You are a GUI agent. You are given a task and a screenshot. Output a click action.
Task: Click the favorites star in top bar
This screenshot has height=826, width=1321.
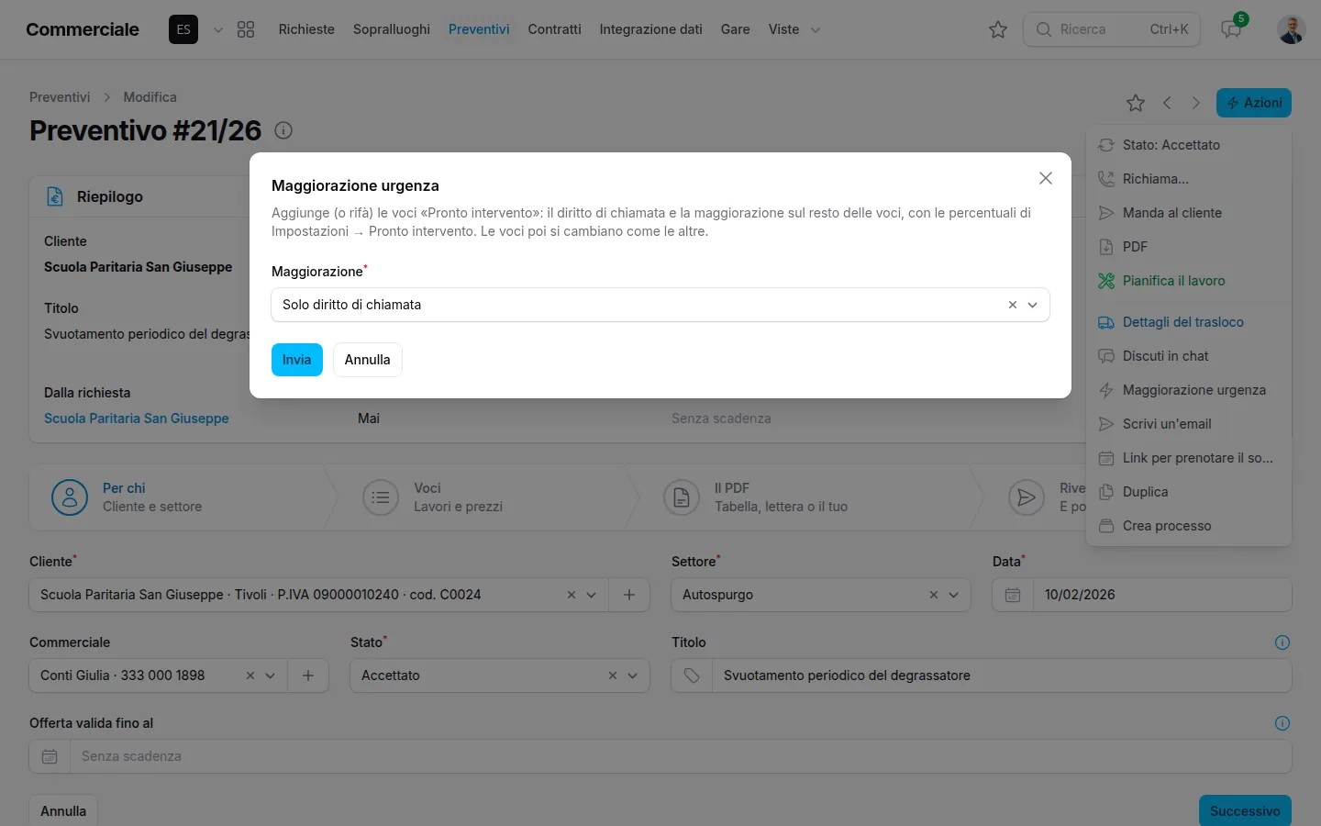998,29
